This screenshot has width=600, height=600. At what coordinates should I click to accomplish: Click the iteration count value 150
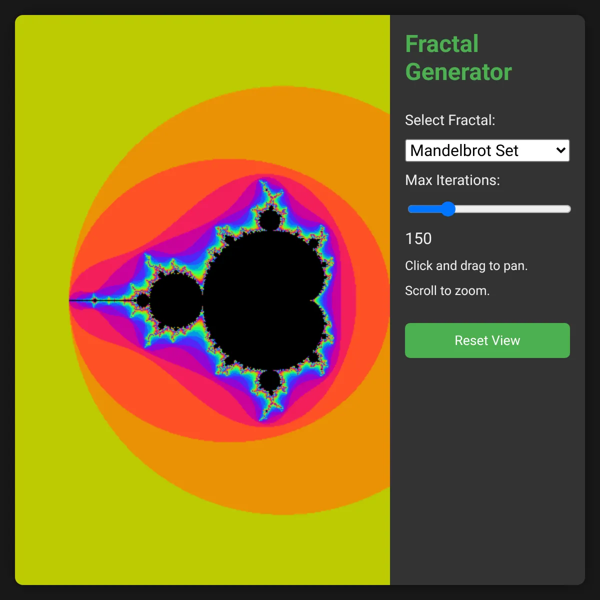tap(418, 239)
